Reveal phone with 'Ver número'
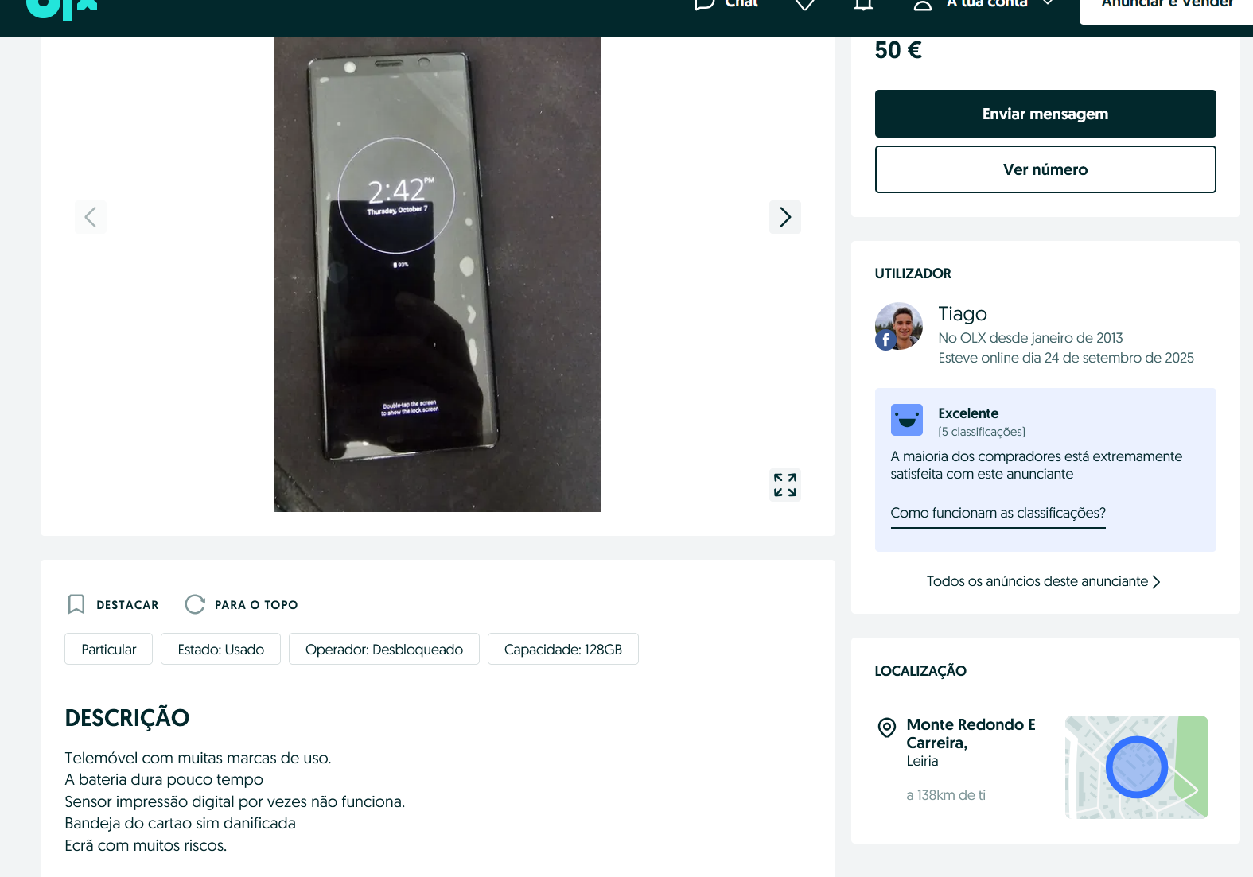The image size is (1253, 877). 1045,169
